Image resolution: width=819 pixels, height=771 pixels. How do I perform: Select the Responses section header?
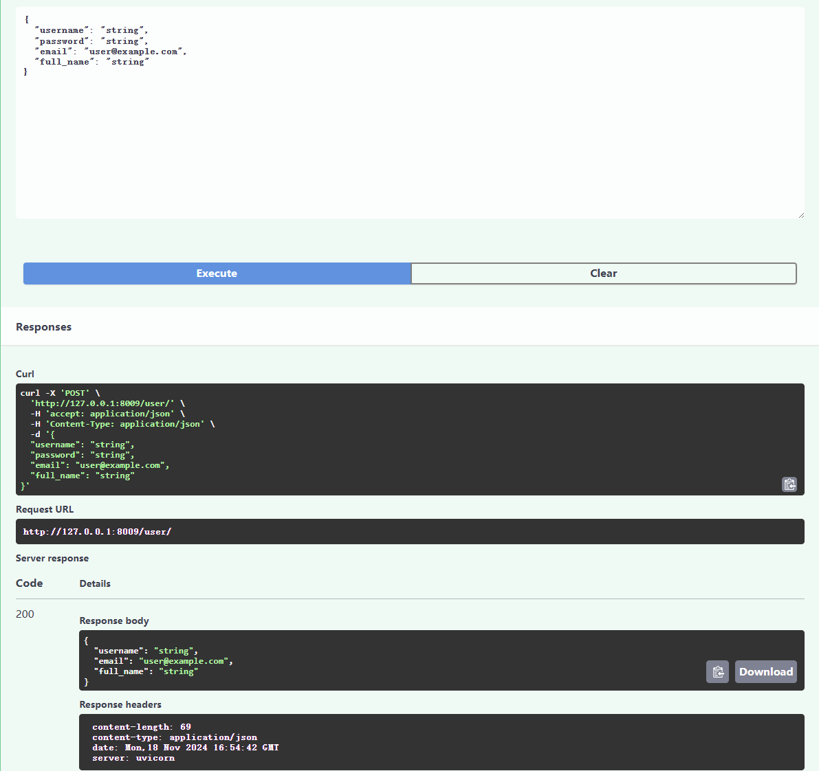(44, 327)
